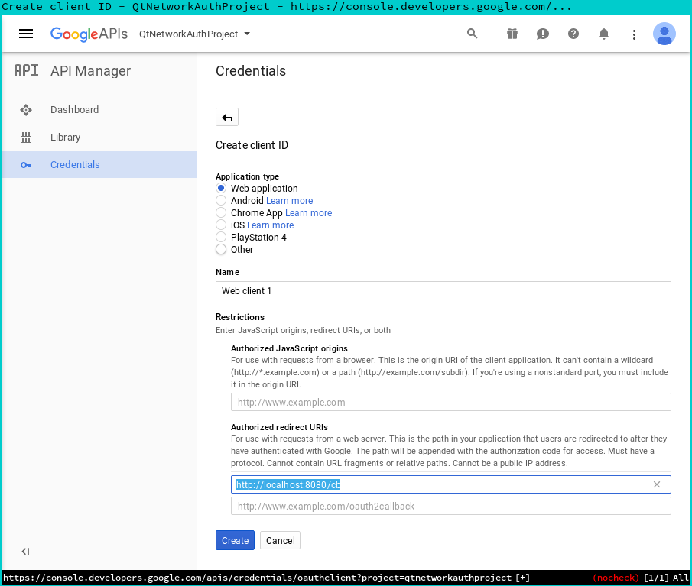Open the iOS Learn more link
The image size is (692, 586).
pyautogui.click(x=270, y=225)
